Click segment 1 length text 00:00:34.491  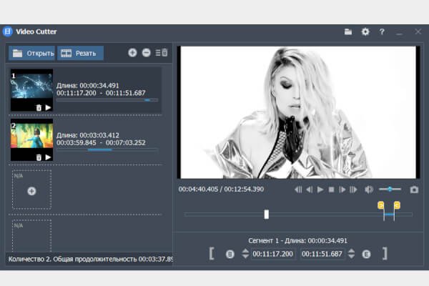pos(99,85)
